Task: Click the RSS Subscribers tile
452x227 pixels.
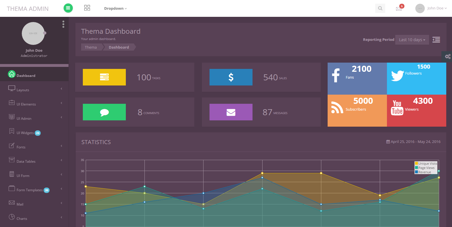Action: coord(357,111)
